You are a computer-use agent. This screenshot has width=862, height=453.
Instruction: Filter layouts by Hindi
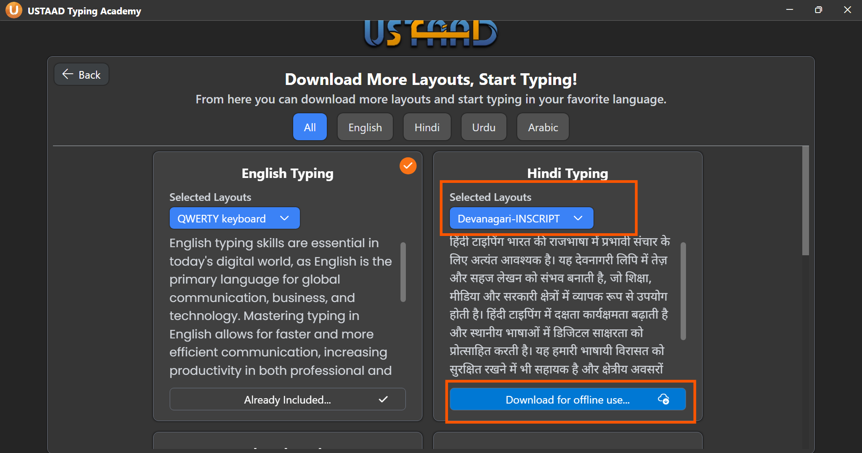tap(427, 127)
